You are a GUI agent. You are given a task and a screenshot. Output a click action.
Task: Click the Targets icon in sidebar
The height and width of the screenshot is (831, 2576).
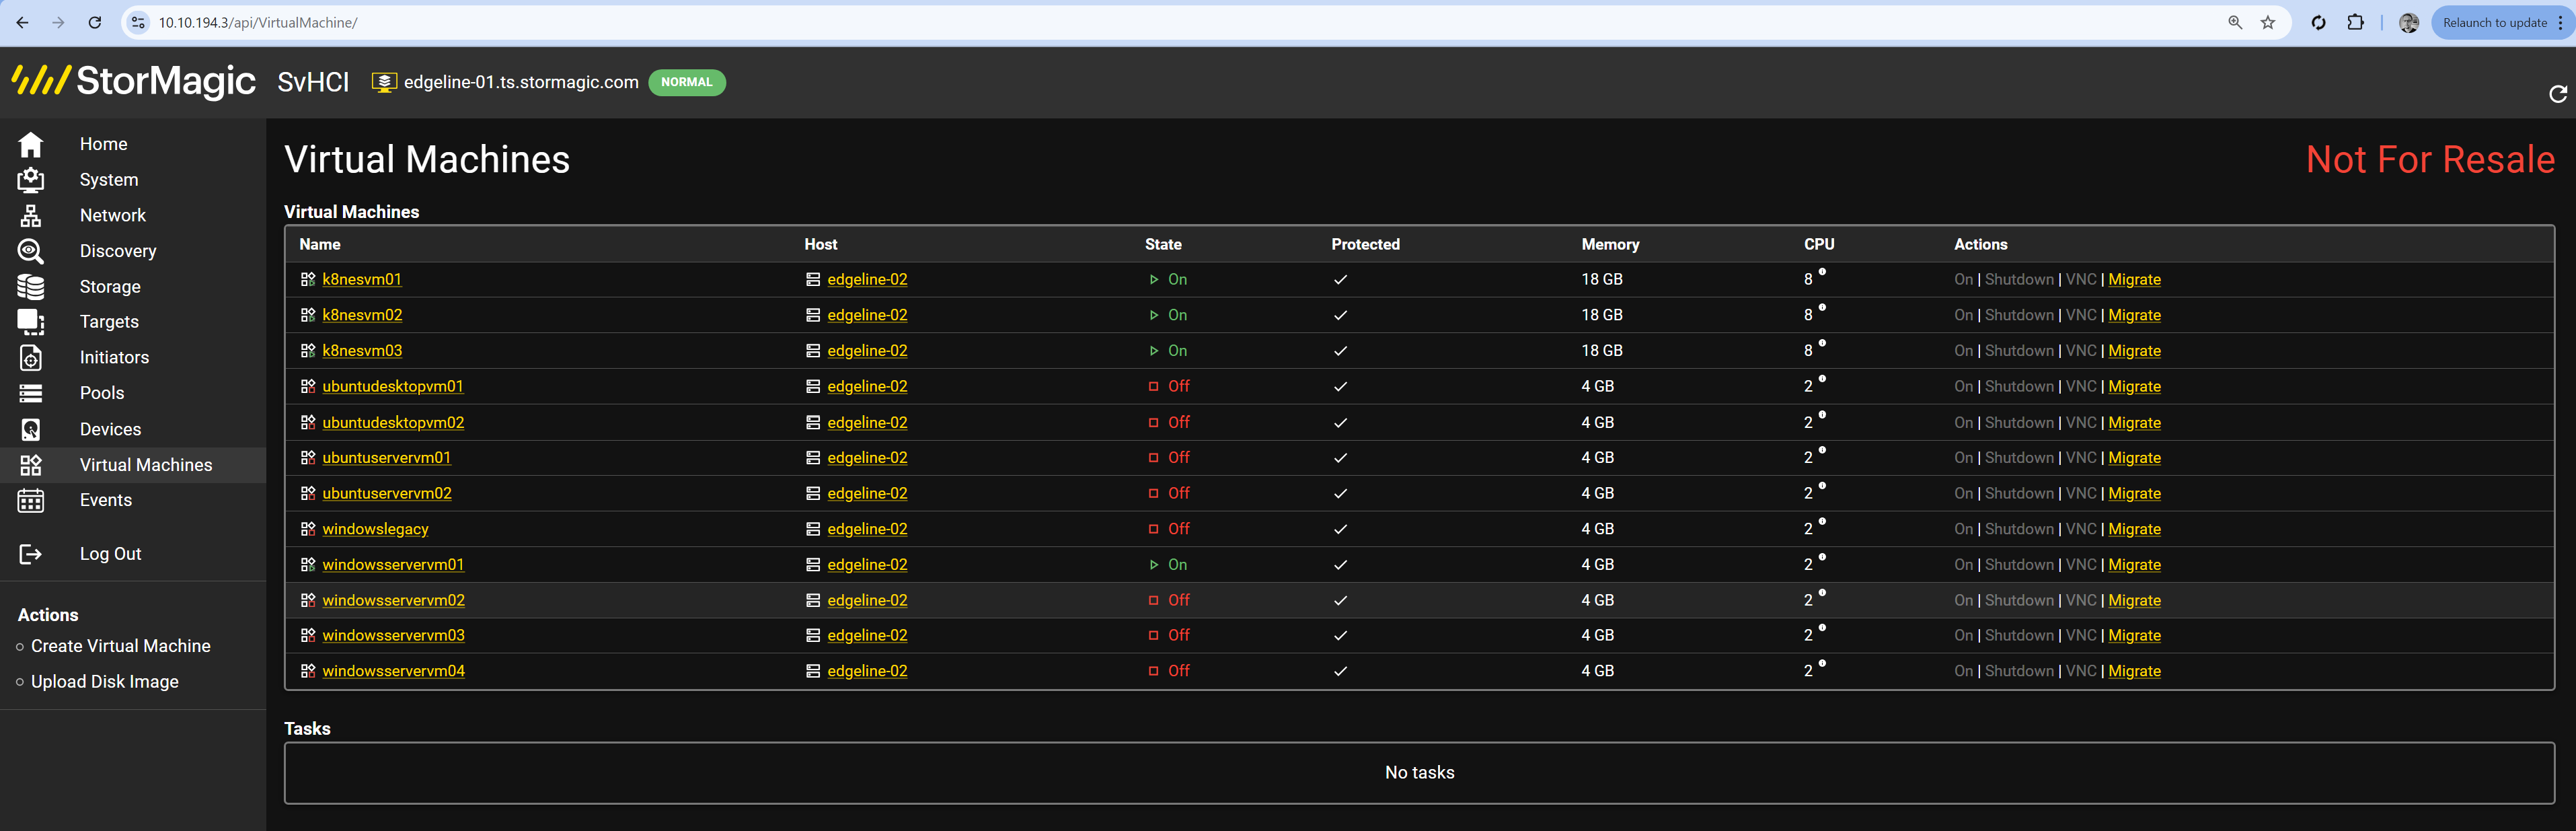(31, 322)
